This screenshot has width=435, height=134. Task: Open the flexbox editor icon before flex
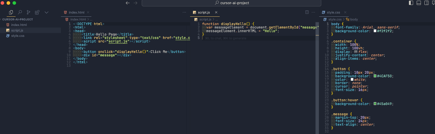pos(356,52)
